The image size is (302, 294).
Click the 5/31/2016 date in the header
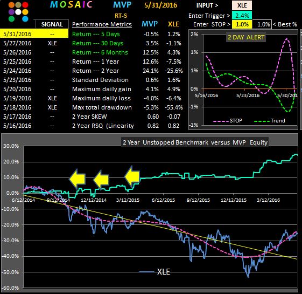[160, 5]
